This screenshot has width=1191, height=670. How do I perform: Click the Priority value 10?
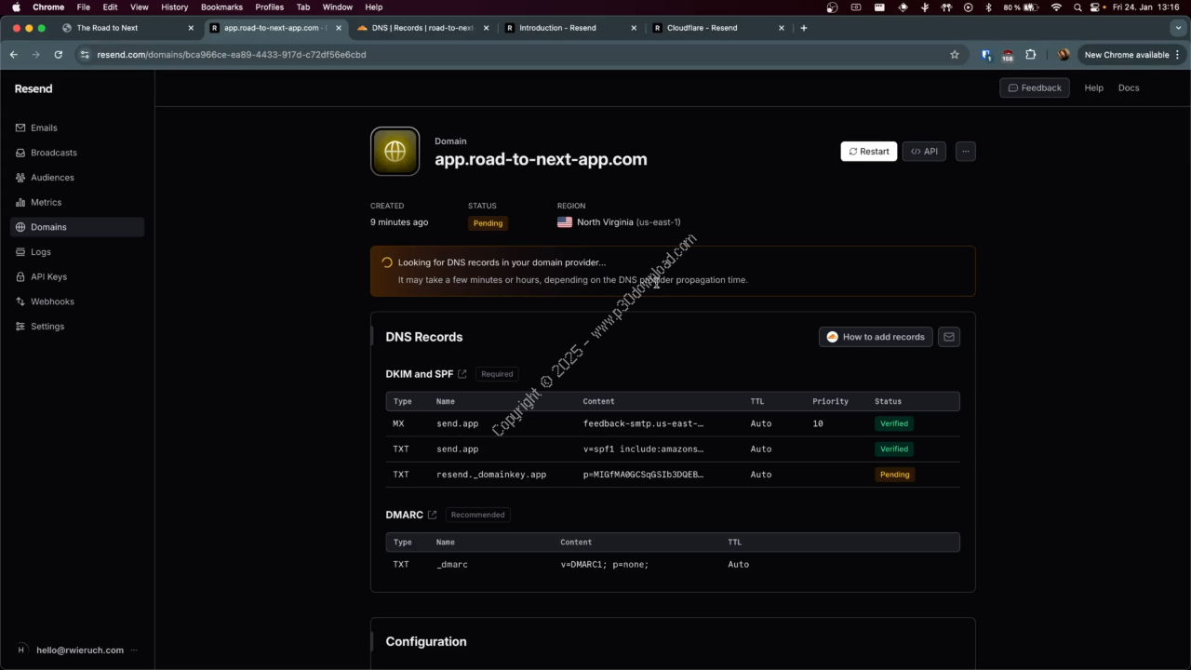(817, 423)
